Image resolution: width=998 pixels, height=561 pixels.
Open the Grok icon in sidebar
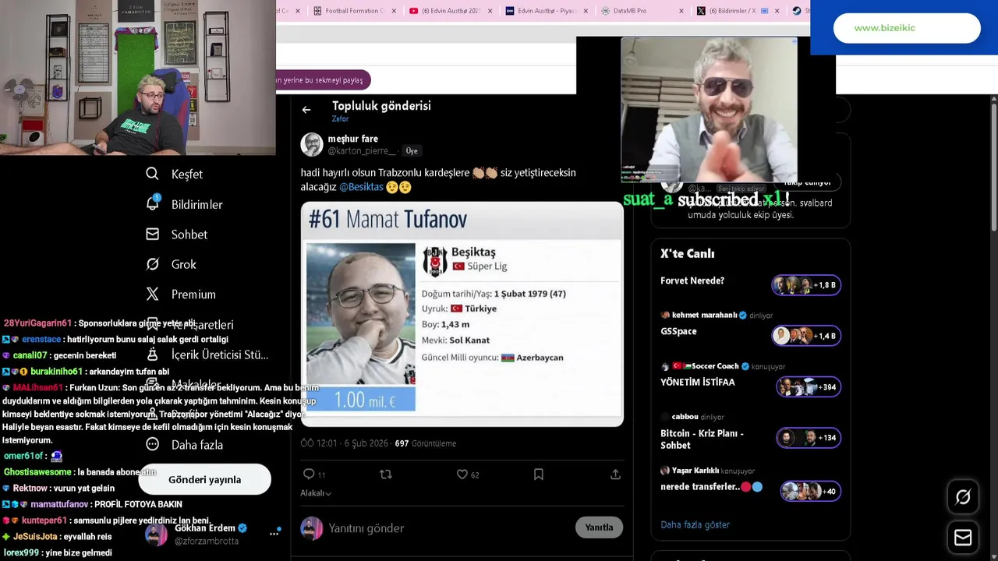pyautogui.click(x=152, y=264)
